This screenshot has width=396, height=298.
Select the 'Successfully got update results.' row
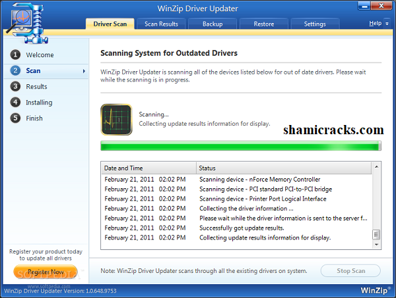click(x=237, y=228)
